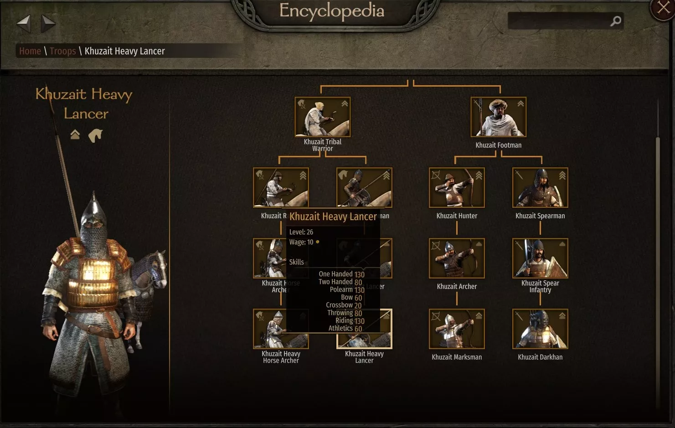This screenshot has height=428, width=675.
Task: Select the Khuzait Marksman portrait
Action: click(457, 329)
